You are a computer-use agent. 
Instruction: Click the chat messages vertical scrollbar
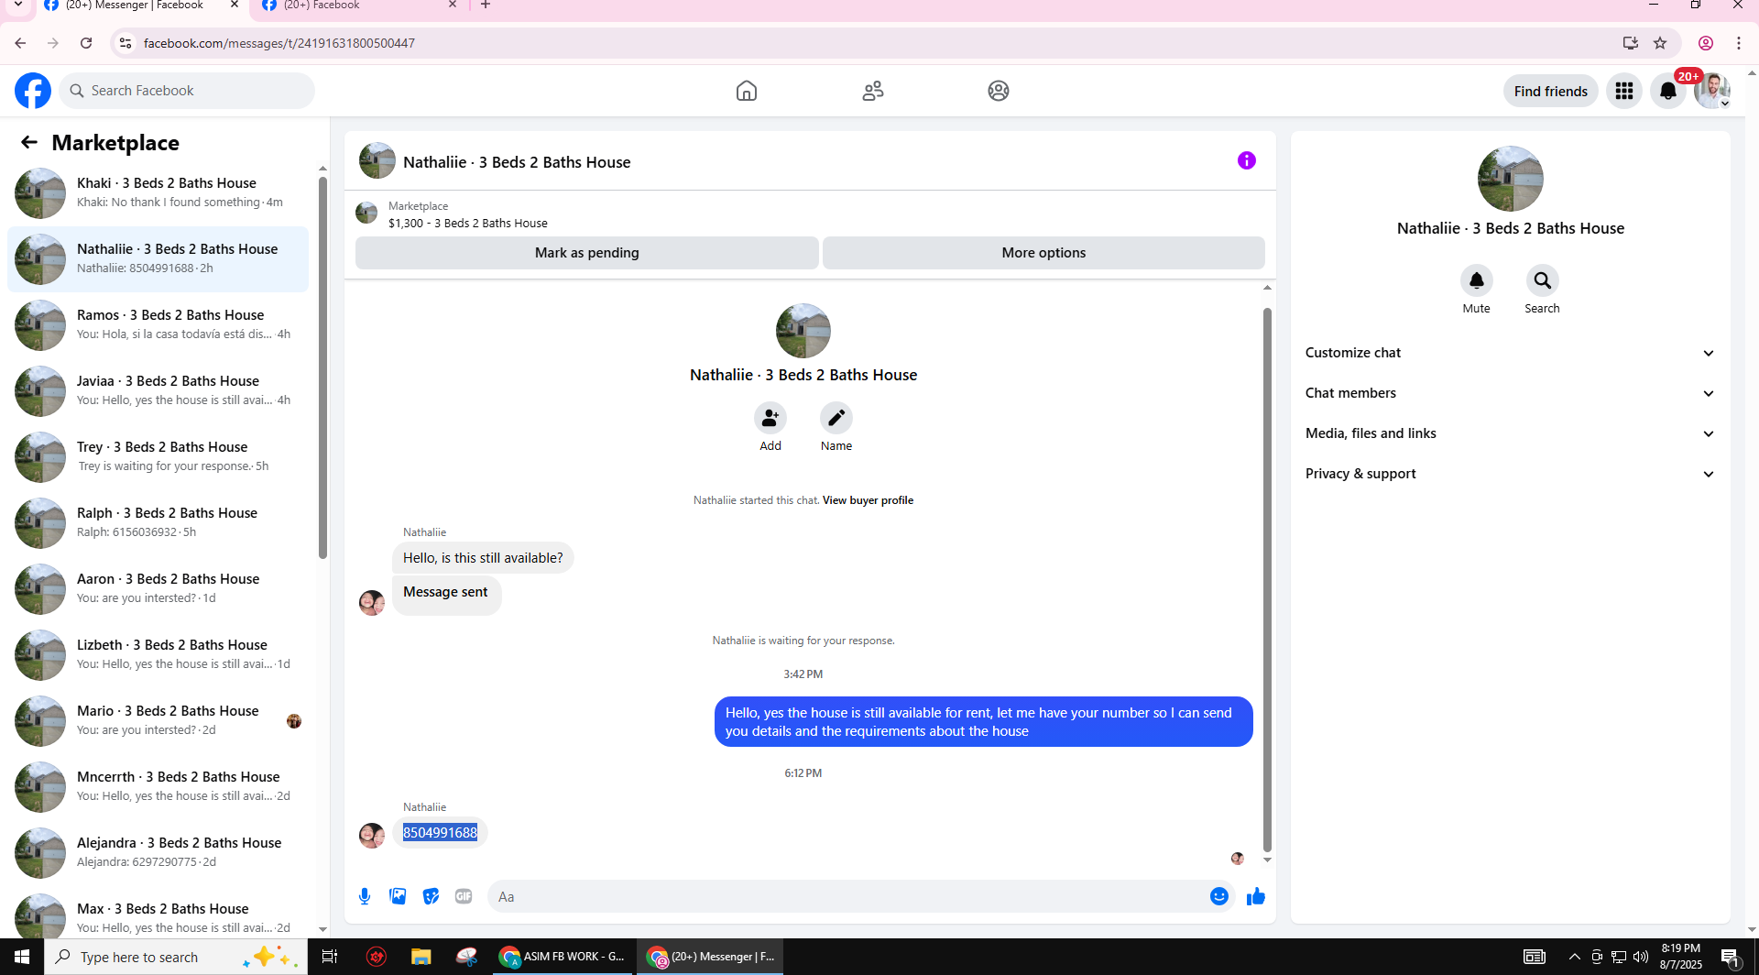[1267, 578]
